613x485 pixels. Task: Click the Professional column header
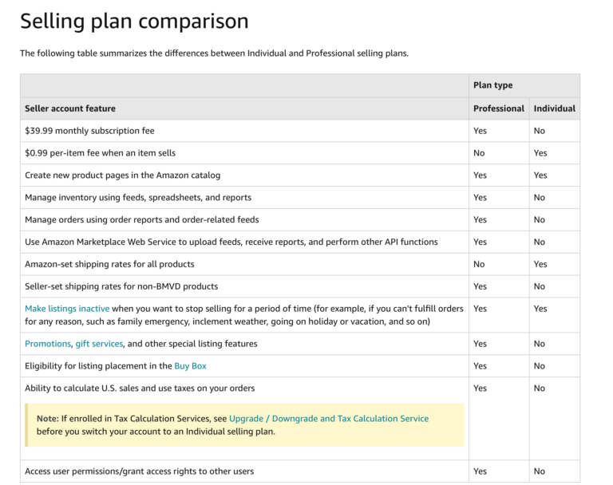coord(498,108)
